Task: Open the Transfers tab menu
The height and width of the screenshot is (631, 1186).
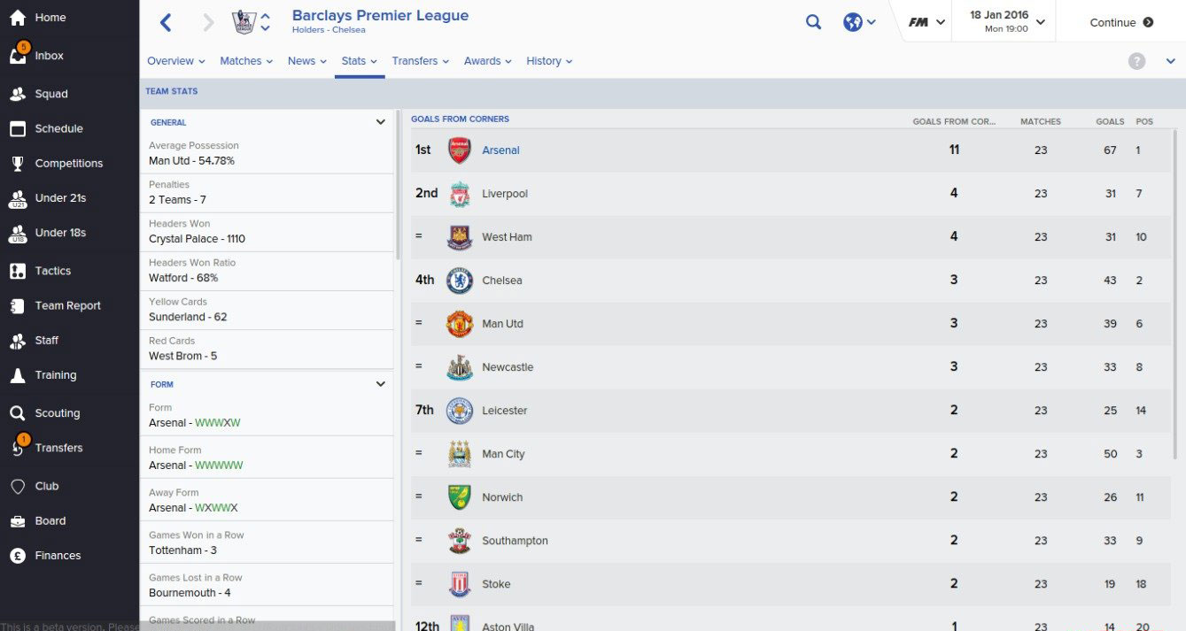Action: point(421,61)
